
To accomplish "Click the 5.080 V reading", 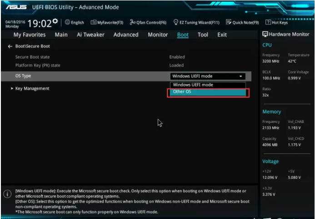I will [294, 178].
